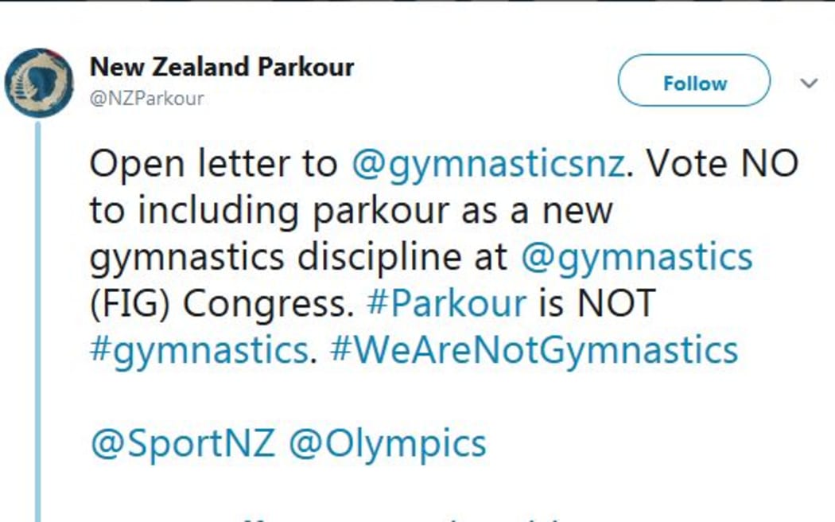This screenshot has height=522, width=835.
Task: Click the "(FIG) Congress." text
Action: (222, 305)
